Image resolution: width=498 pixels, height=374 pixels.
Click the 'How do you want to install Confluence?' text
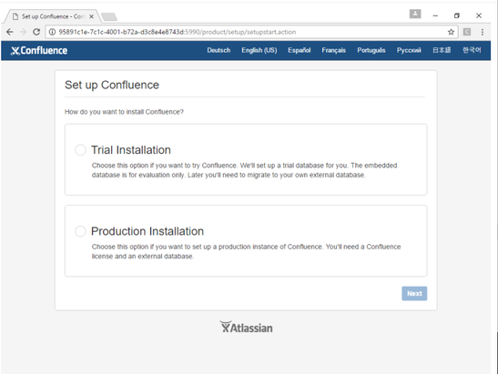point(124,112)
